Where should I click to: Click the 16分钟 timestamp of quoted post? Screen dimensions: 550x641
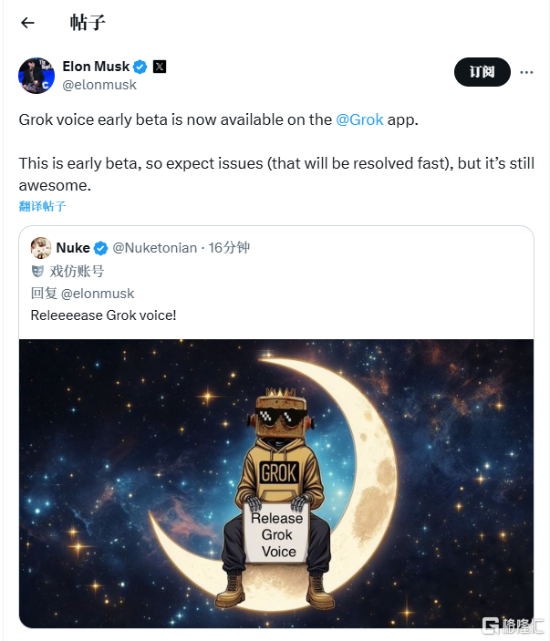pyautogui.click(x=229, y=248)
